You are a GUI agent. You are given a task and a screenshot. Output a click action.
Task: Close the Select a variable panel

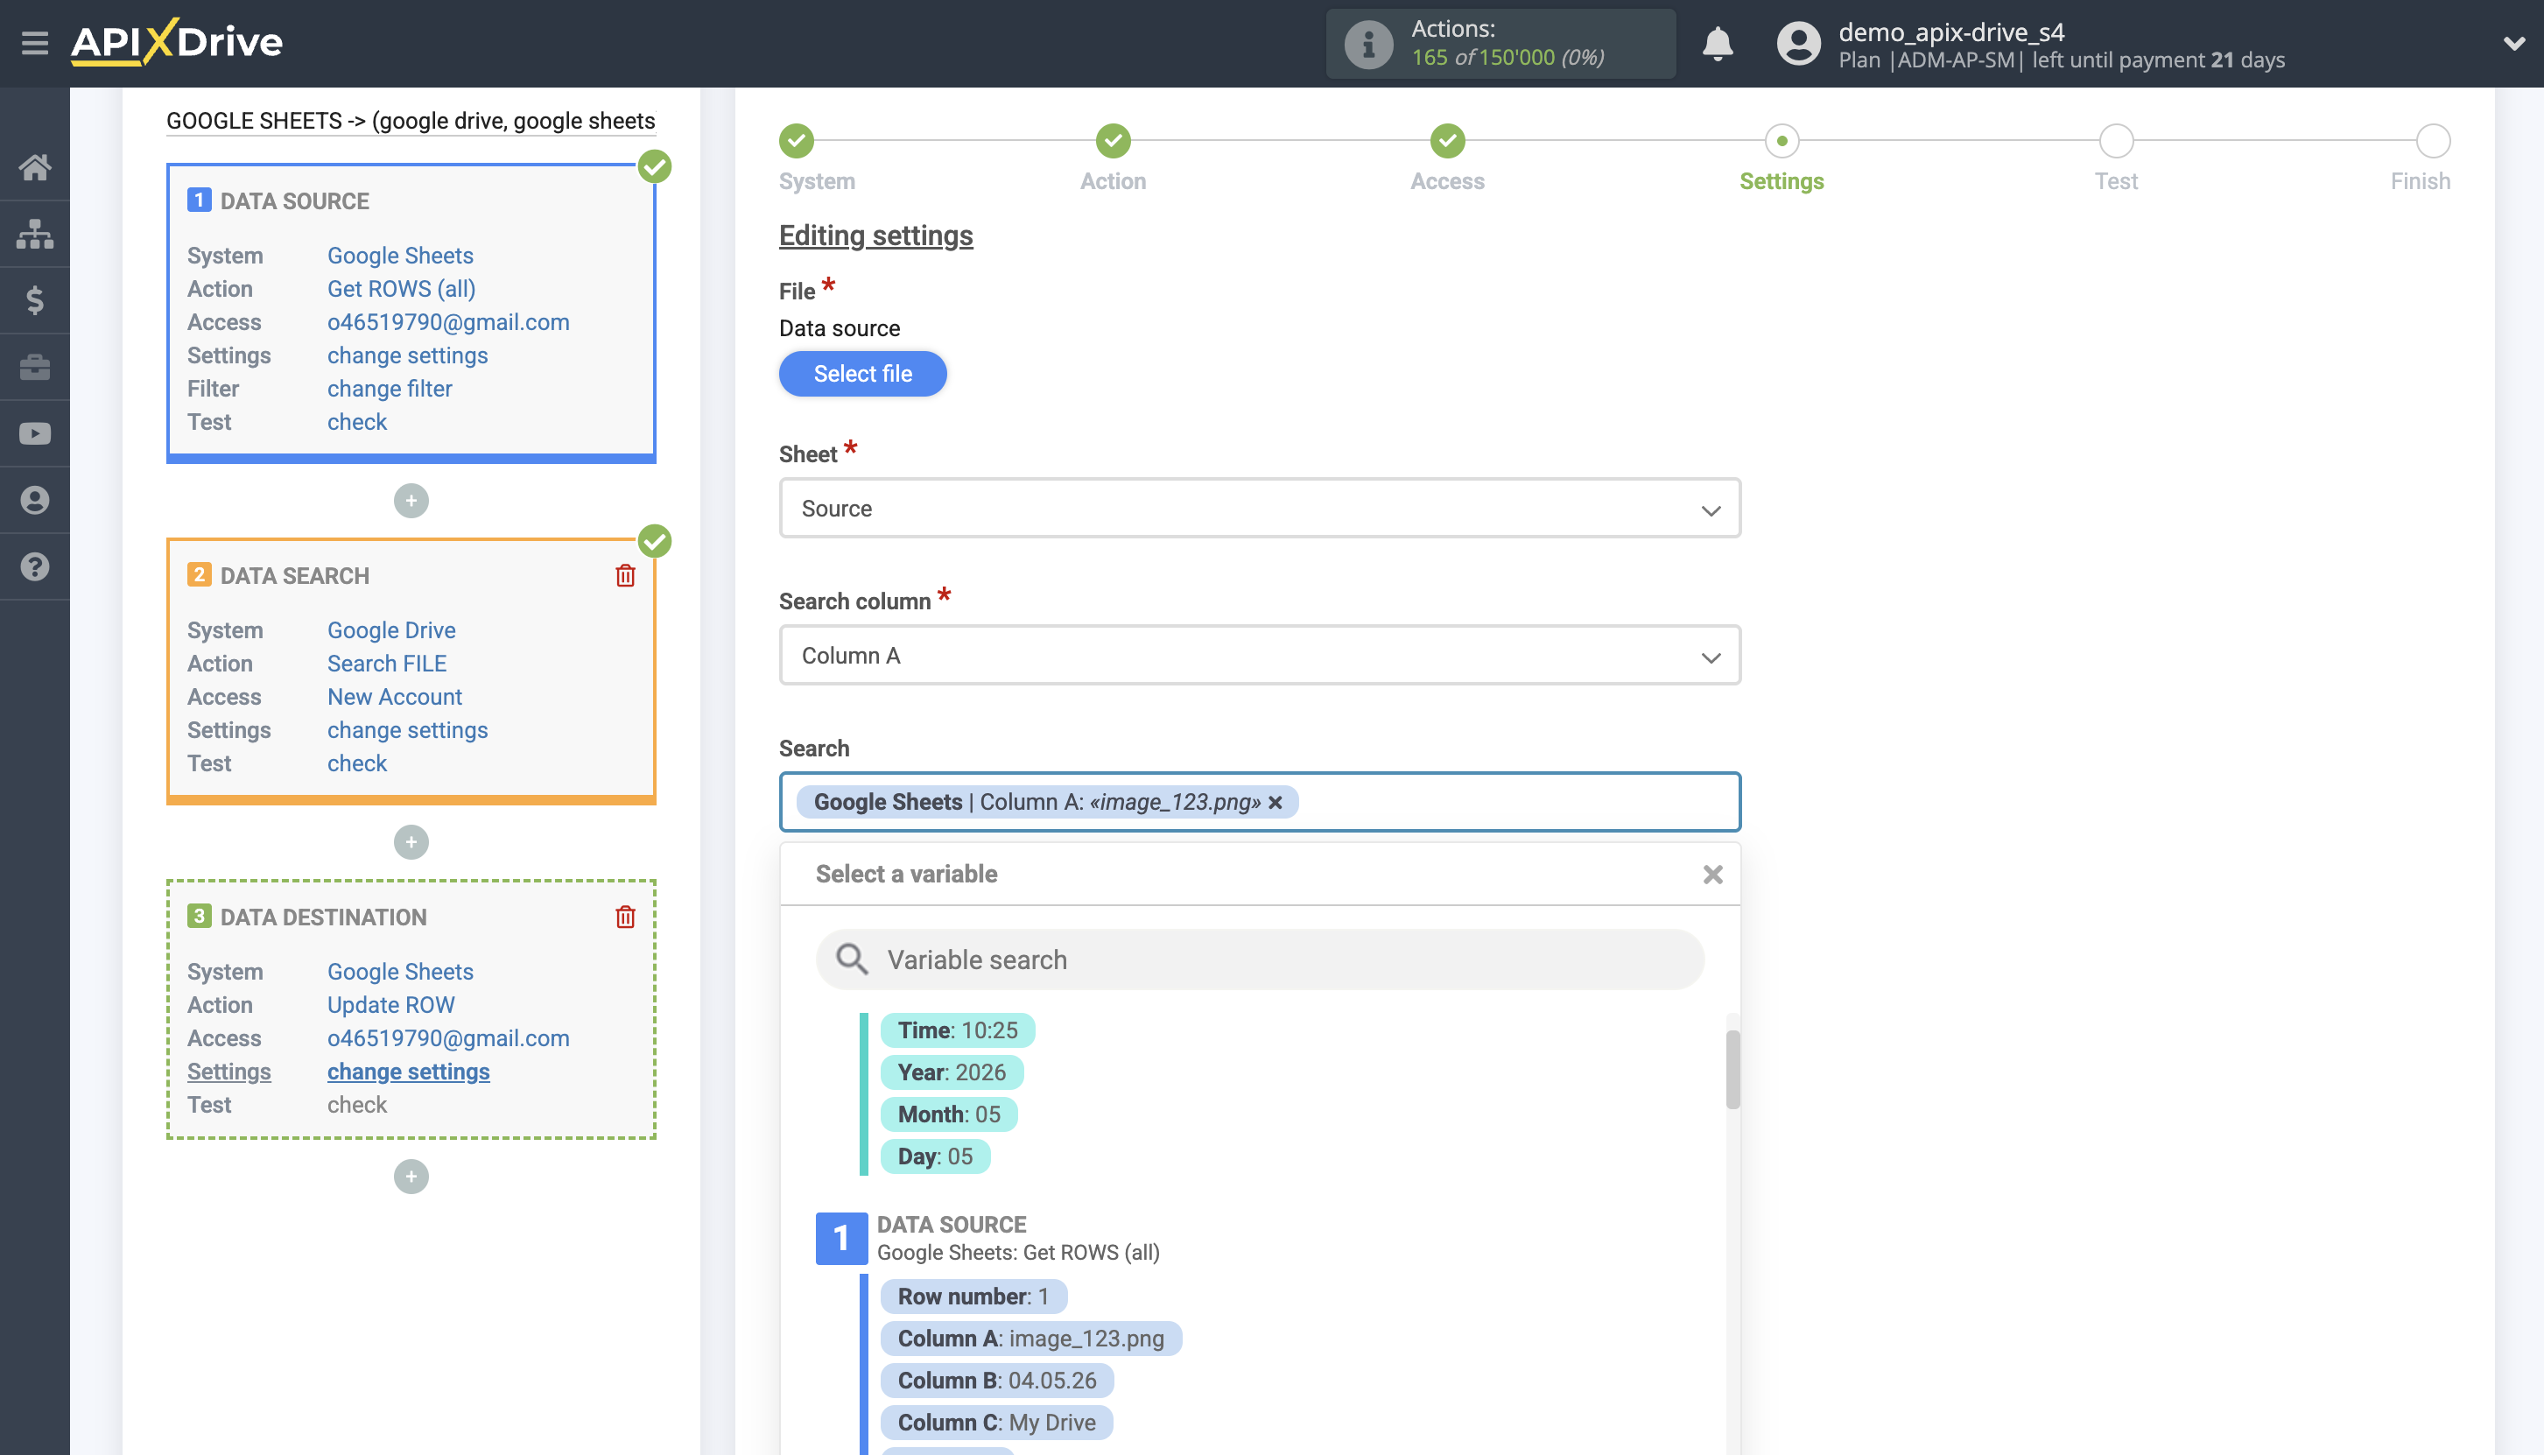click(x=1712, y=875)
